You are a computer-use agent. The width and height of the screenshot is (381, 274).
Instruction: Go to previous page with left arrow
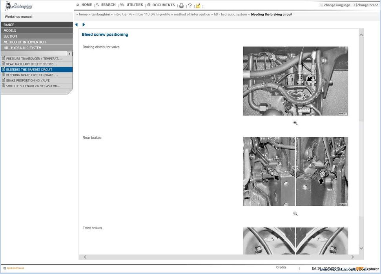click(x=77, y=25)
